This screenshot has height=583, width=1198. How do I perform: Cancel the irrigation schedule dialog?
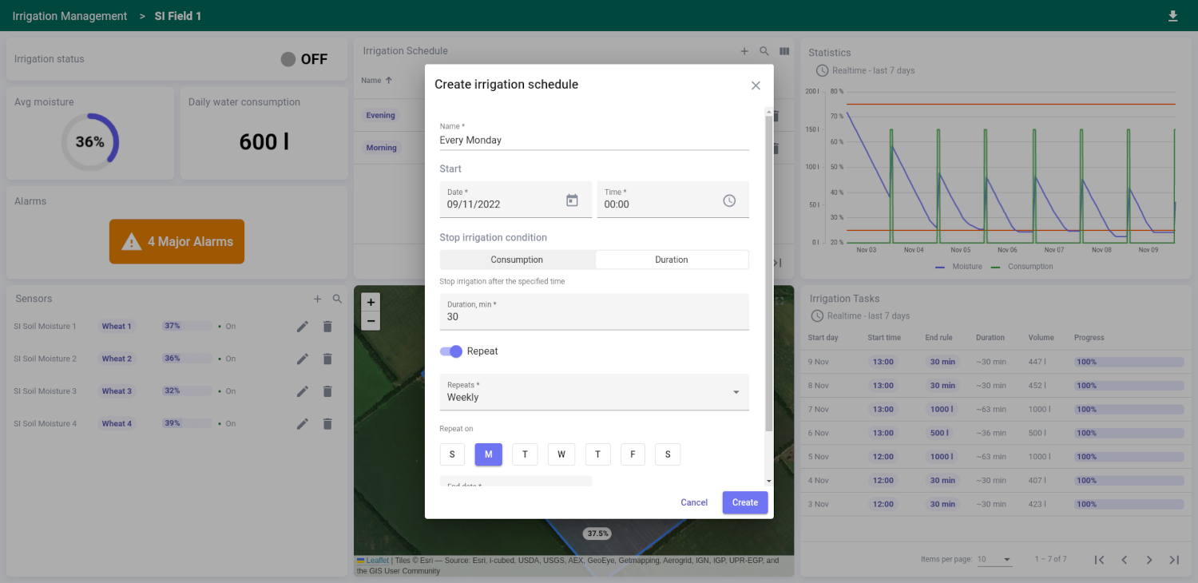point(694,502)
